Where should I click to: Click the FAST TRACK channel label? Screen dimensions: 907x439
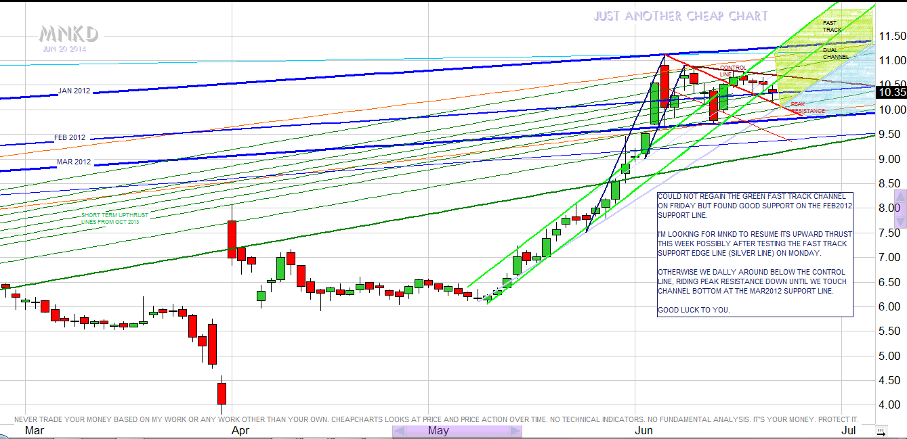(832, 26)
